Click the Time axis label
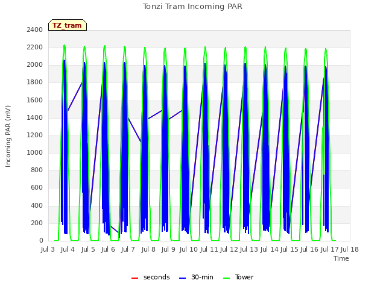Image resolution: width=386 pixels, height=289 pixels. [x=341, y=258]
